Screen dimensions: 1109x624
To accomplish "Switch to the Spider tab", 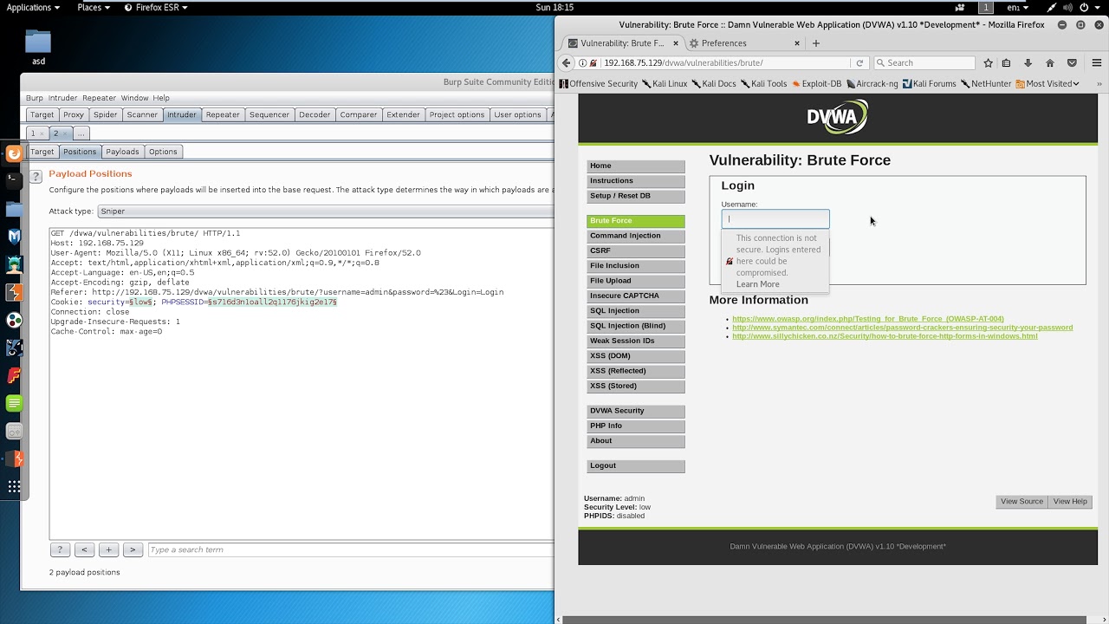I will [x=106, y=114].
